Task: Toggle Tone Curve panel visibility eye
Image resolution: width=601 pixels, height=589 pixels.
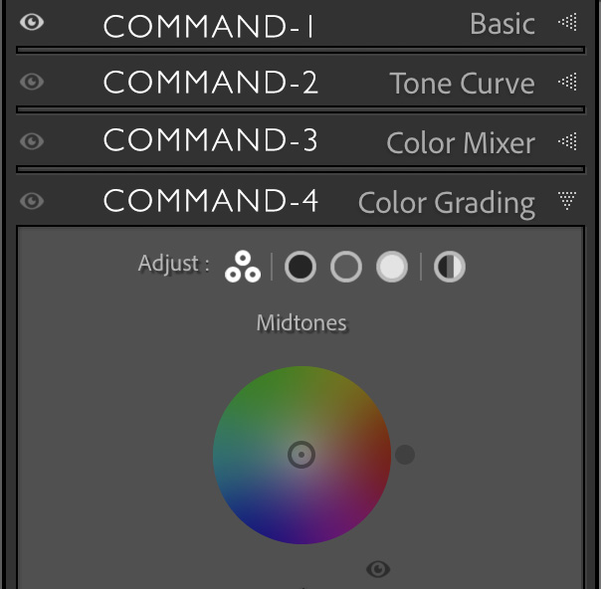Action: (x=32, y=82)
